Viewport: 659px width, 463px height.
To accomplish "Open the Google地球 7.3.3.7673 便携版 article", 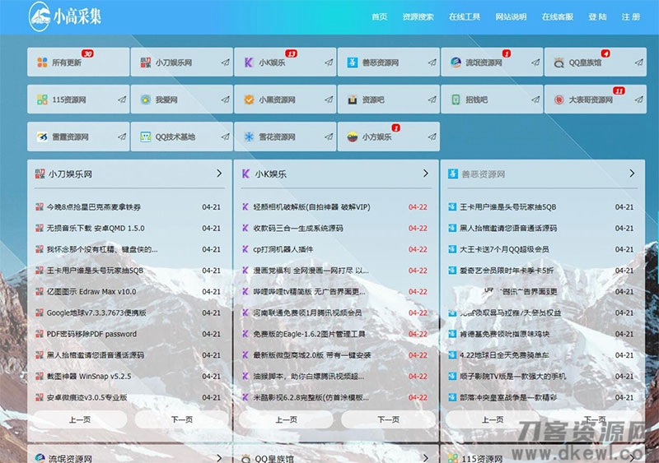I will point(96,313).
